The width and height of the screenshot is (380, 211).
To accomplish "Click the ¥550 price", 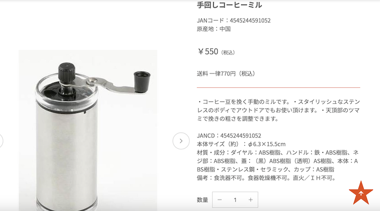I will click(x=208, y=52).
